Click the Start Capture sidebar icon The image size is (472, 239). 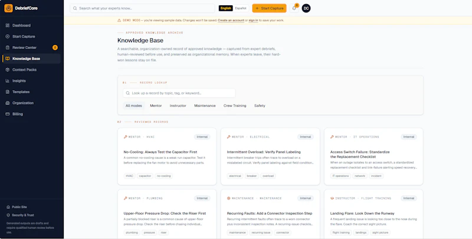(8, 37)
